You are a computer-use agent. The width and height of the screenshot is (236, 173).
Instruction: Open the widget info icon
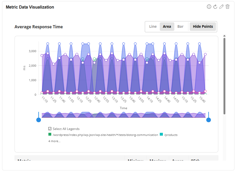[209, 6]
